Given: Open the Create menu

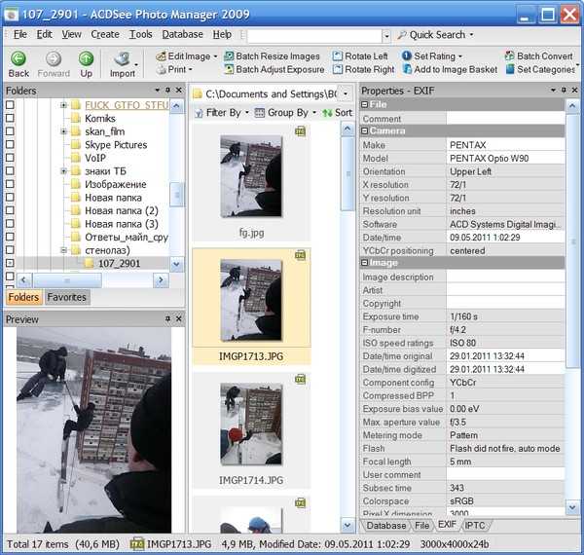Looking at the screenshot, I should point(105,35).
